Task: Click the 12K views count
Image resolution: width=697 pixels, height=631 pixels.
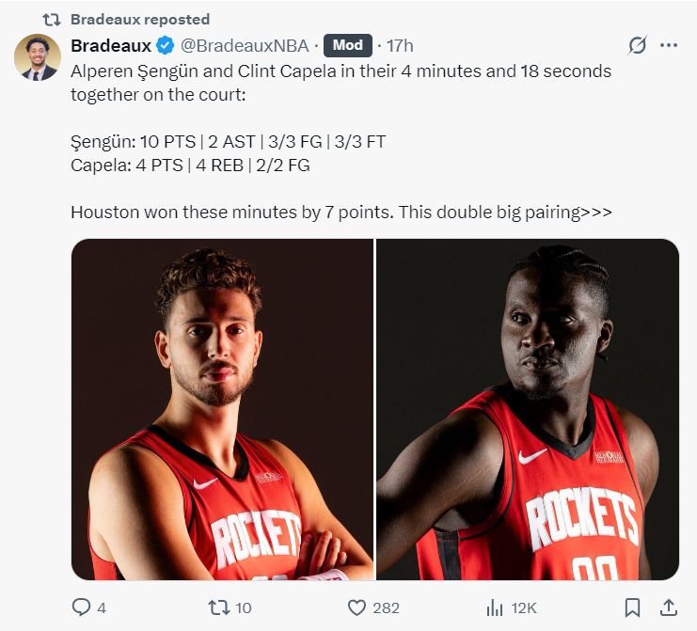Action: [524, 607]
